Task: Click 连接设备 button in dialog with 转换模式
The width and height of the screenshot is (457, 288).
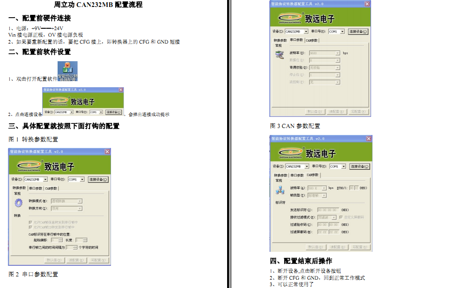Action: point(98,179)
